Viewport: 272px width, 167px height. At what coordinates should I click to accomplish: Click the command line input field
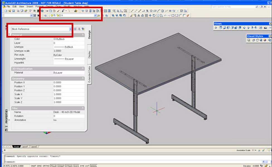[x=133, y=162]
